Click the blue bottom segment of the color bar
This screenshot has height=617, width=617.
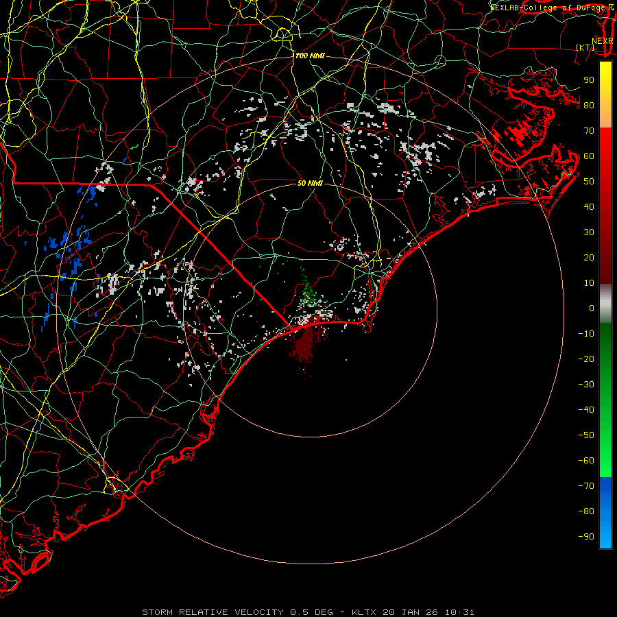[x=605, y=513]
